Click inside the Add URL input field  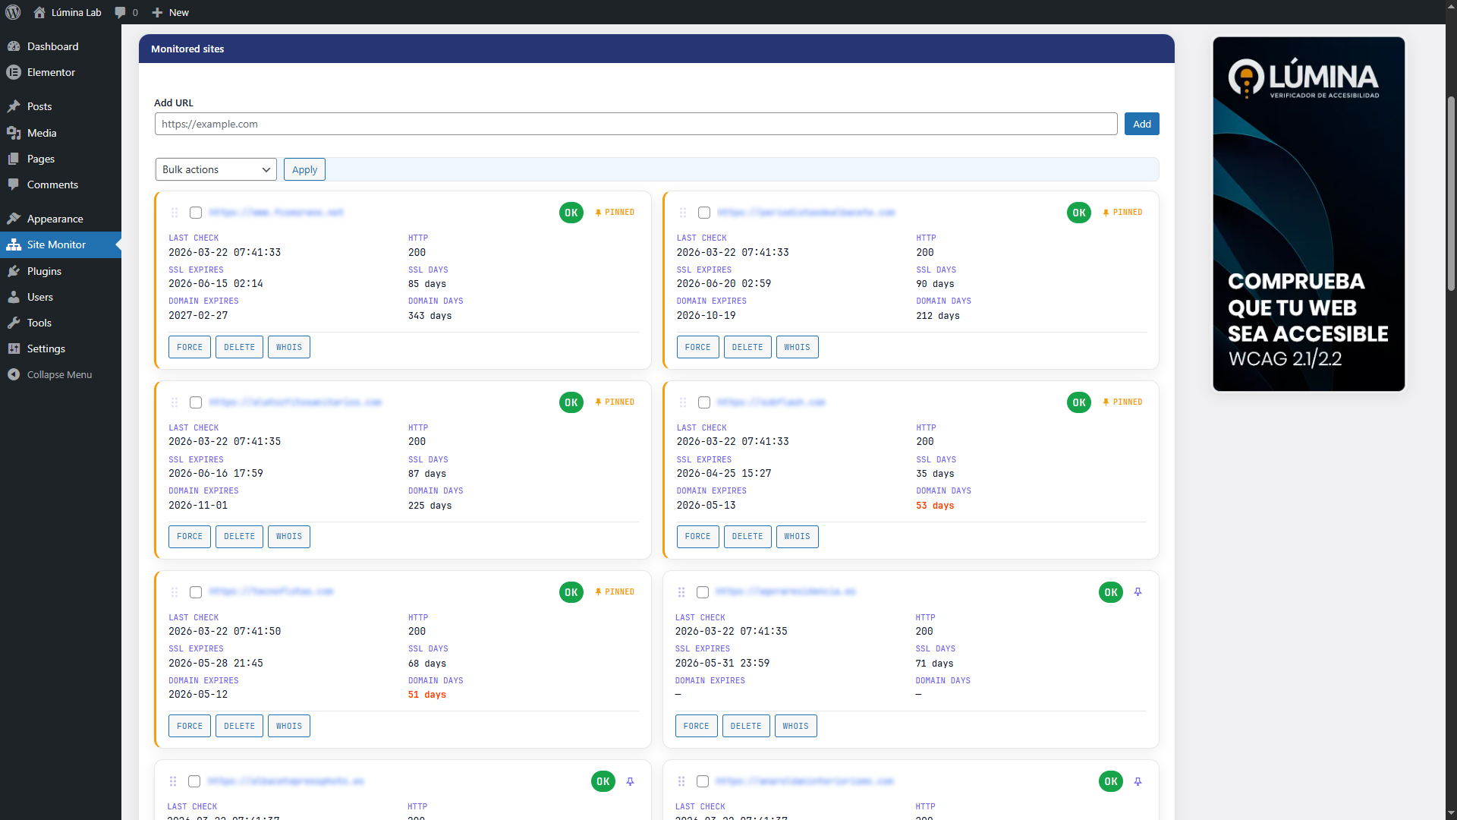point(636,124)
